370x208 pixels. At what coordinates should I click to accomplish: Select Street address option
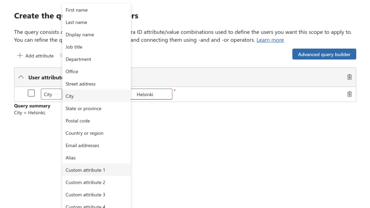click(96, 84)
